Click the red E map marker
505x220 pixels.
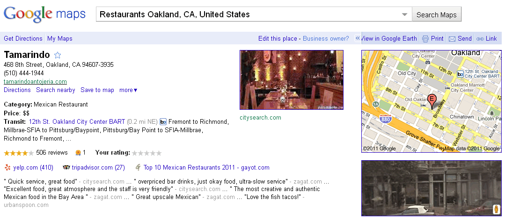(x=432, y=99)
